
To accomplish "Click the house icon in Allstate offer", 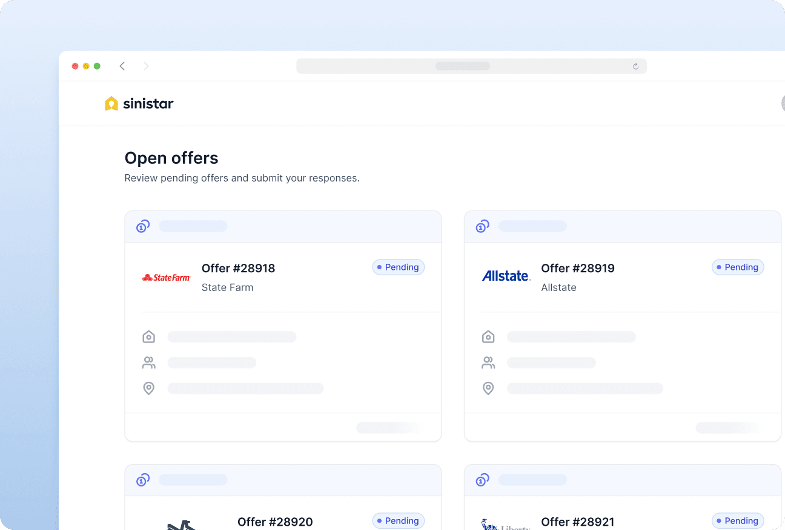I will tap(488, 337).
